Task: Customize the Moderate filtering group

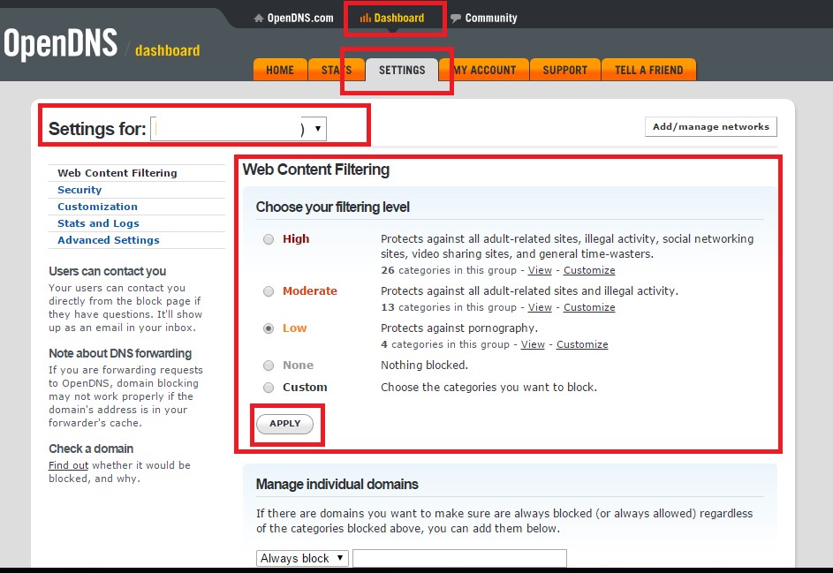Action: click(589, 307)
